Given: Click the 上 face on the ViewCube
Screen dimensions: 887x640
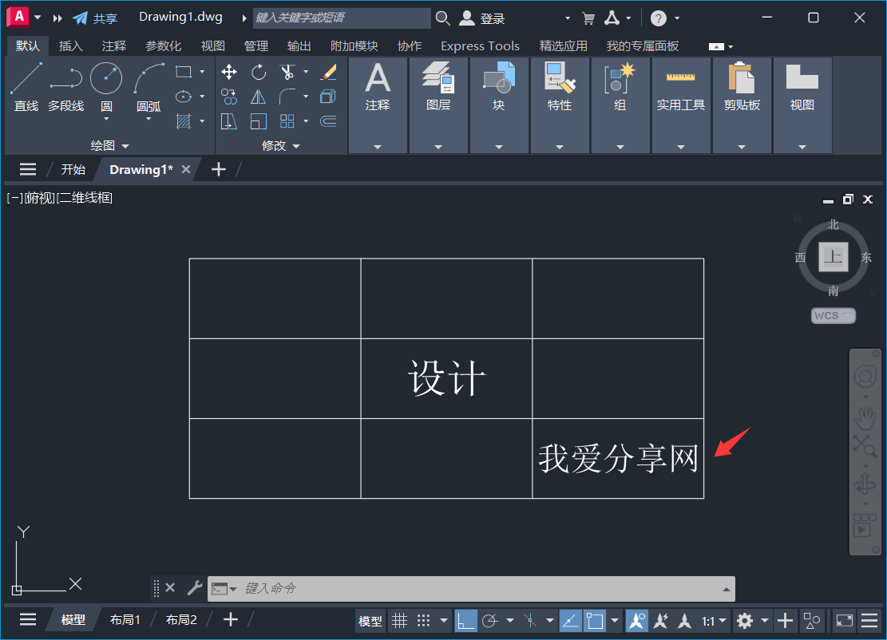Looking at the screenshot, I should 833,258.
